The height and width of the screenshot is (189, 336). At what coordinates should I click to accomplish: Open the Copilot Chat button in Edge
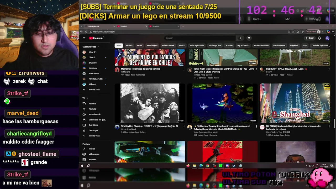tap(330, 31)
